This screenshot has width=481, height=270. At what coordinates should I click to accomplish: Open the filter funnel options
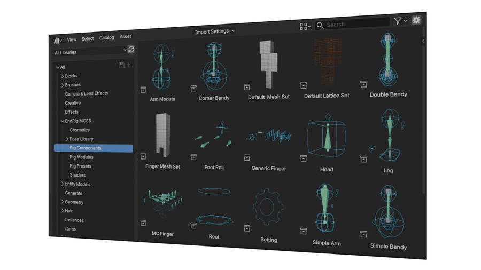400,21
